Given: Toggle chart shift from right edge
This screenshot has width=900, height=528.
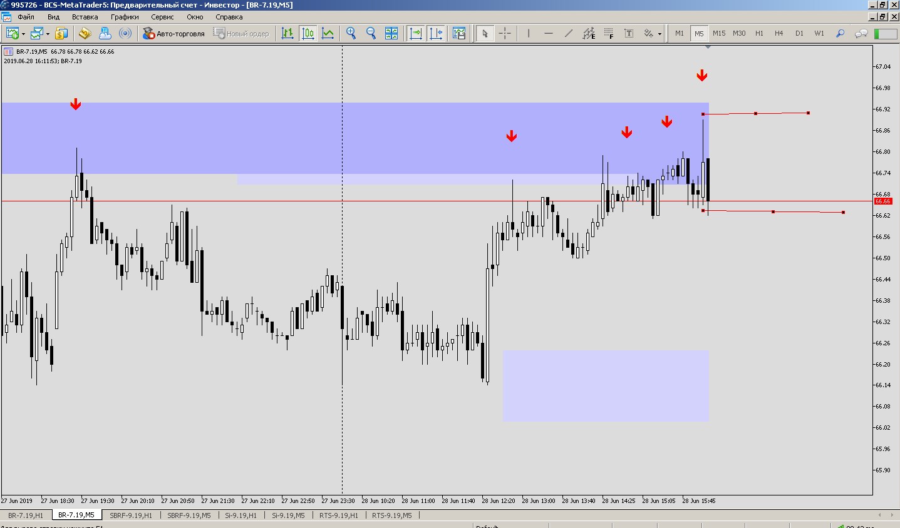Looking at the screenshot, I should point(436,33).
